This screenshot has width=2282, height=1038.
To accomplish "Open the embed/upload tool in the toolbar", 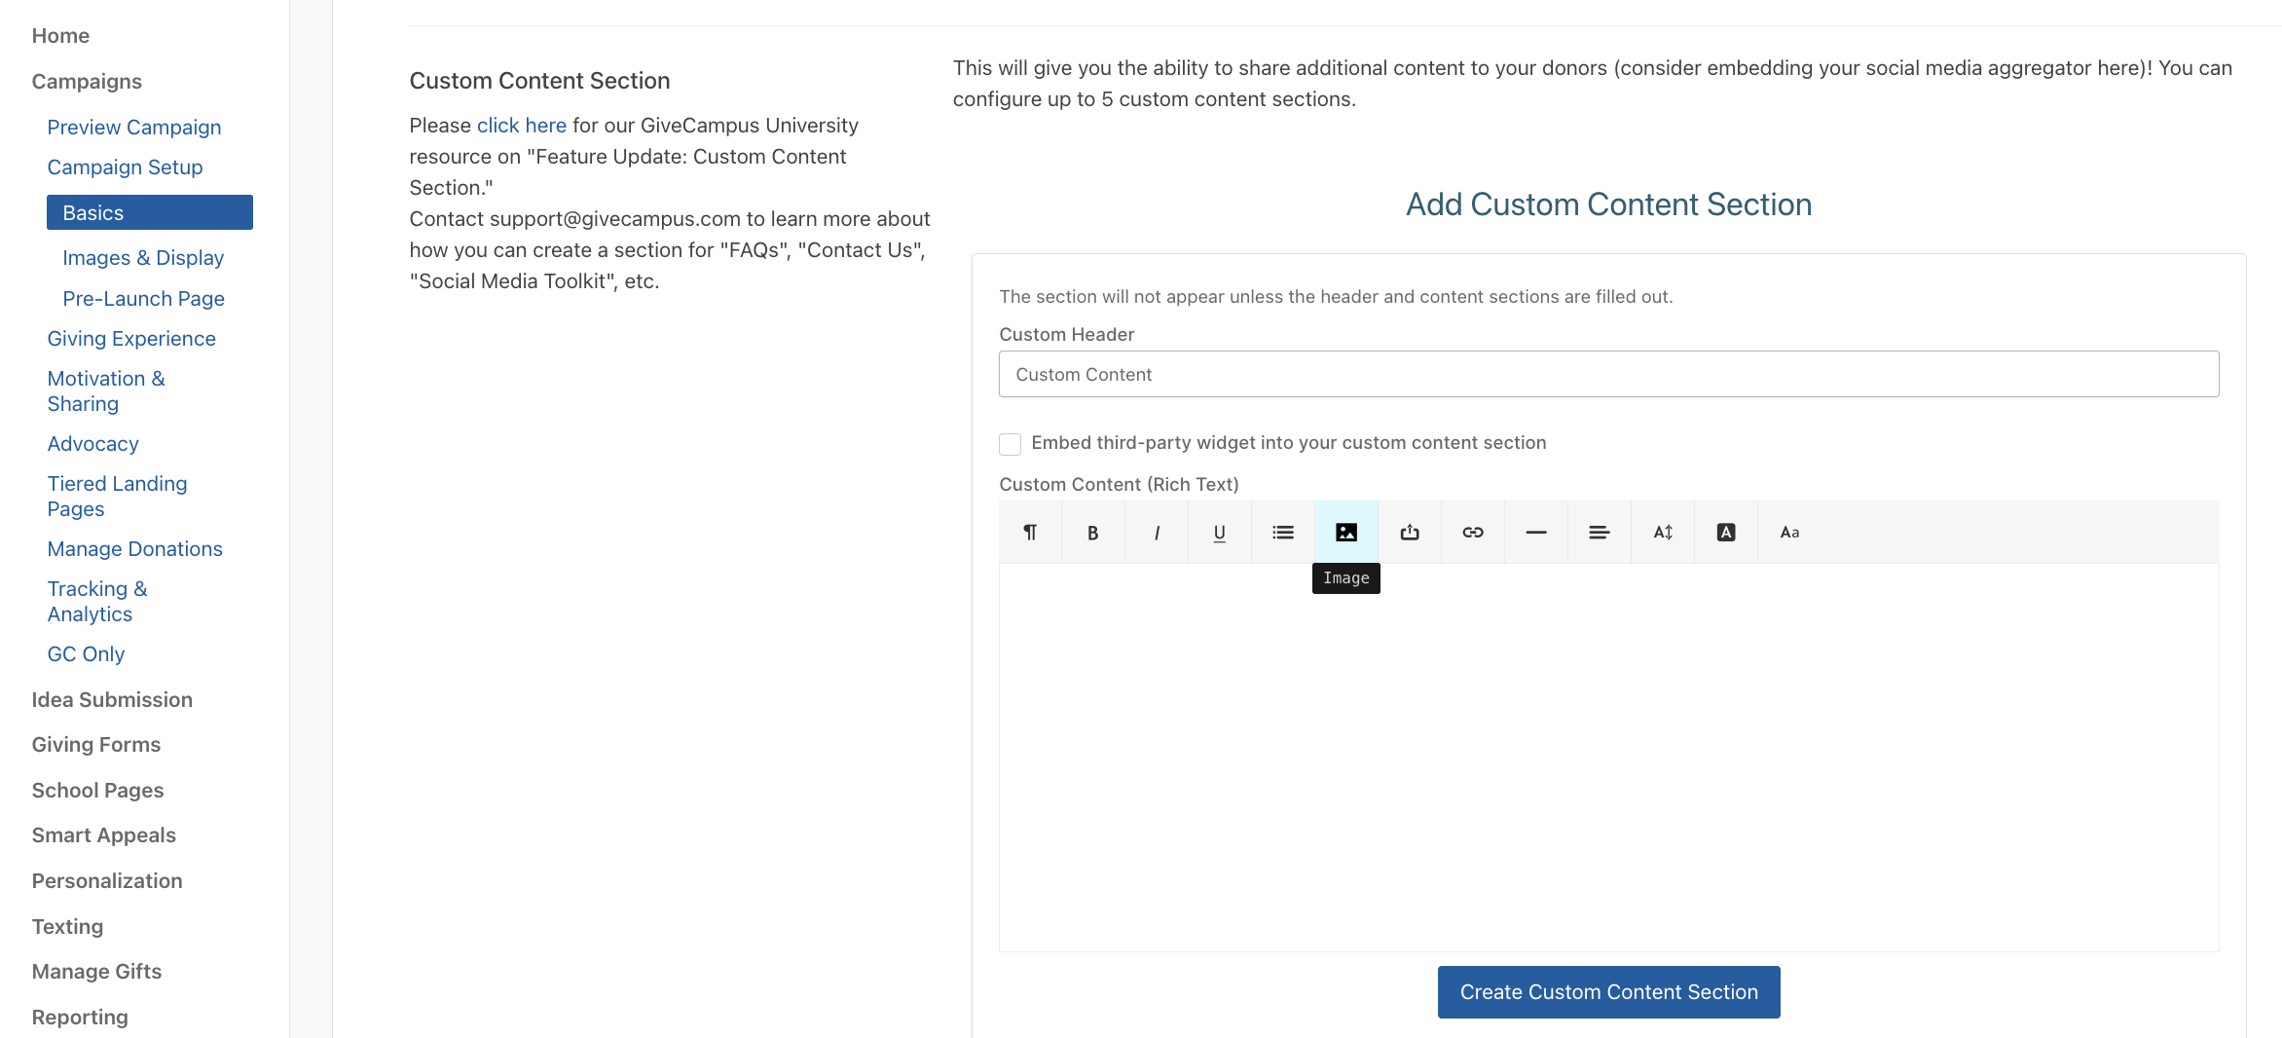I will 1409,532.
